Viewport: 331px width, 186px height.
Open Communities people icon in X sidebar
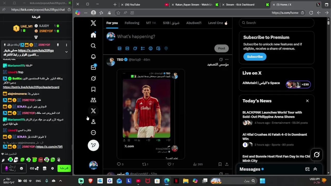point(93,100)
